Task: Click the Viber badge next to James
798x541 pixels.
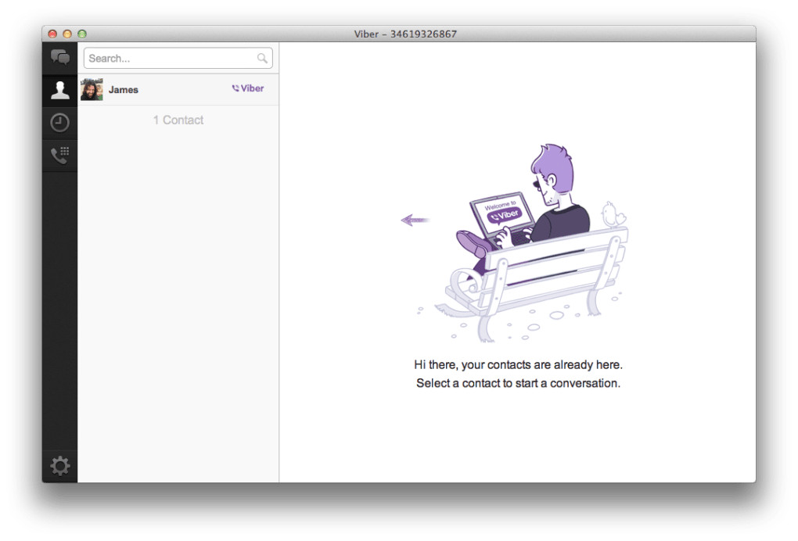Action: (248, 88)
